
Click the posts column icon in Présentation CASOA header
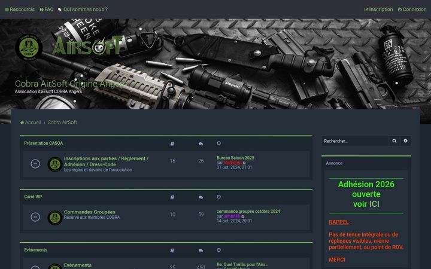pyautogui.click(x=201, y=143)
